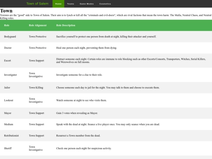Select the Investigator role cell

(x=11, y=75)
